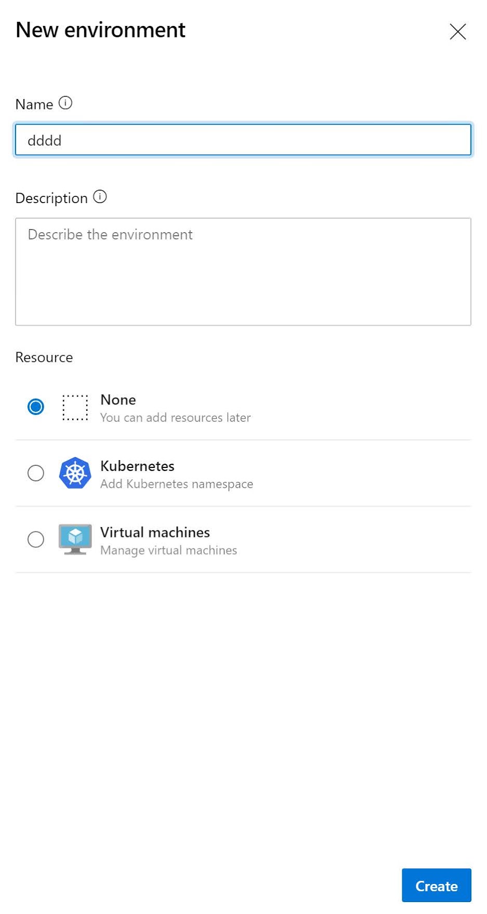Click the info icon beside Description

click(x=100, y=197)
